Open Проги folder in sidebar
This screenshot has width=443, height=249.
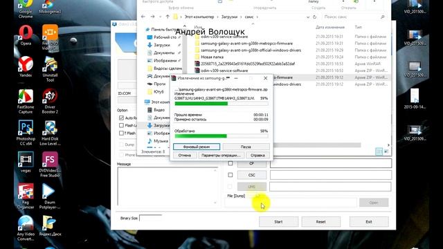coord(156,84)
